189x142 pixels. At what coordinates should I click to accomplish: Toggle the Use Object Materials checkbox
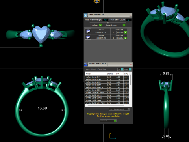pos(129,109)
